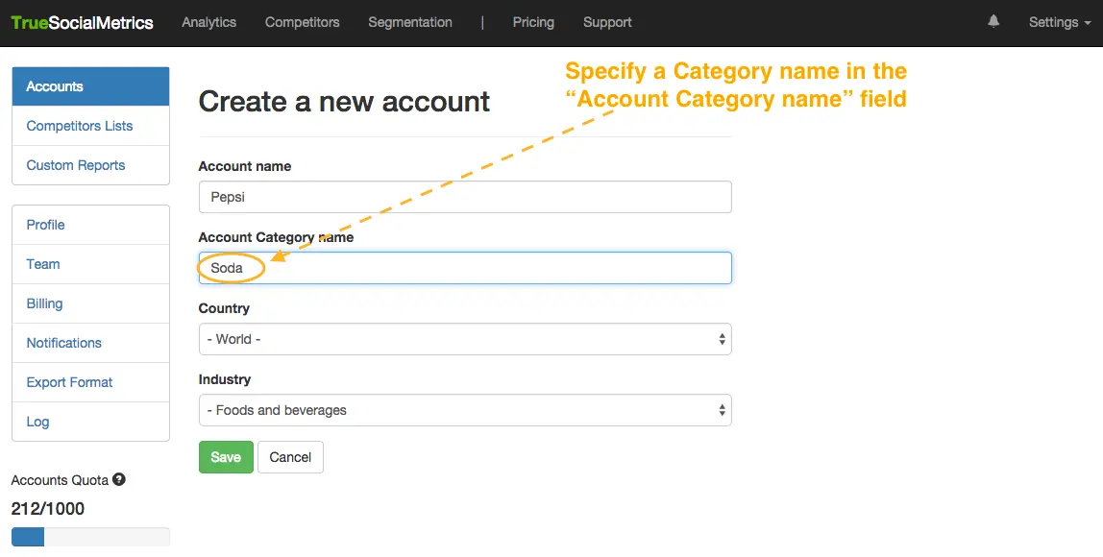Go to Competitors in top navigation

302,22
